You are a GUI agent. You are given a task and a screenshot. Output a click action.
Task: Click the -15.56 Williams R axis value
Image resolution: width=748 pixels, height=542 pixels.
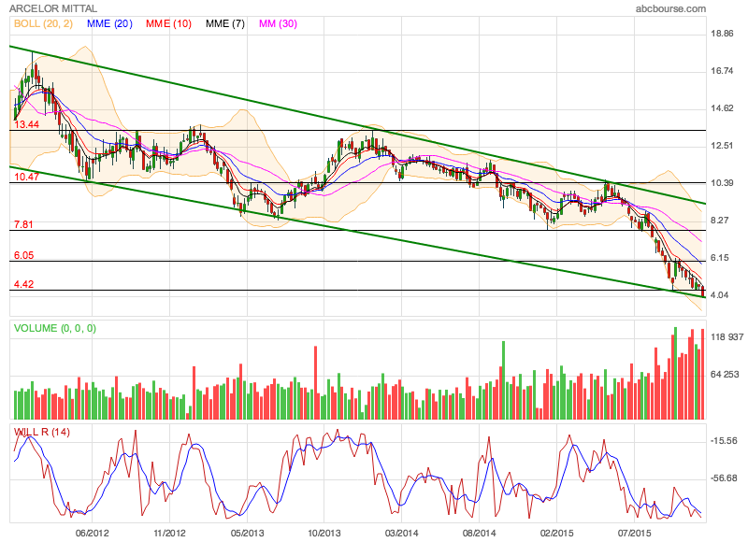(x=724, y=441)
